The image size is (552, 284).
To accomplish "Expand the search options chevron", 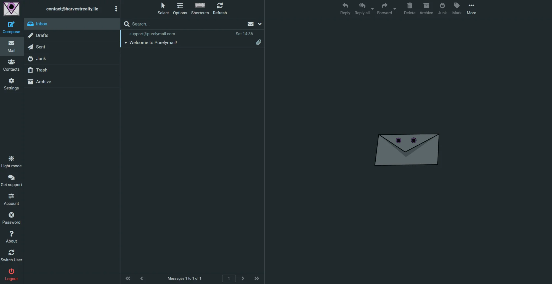I will point(260,24).
